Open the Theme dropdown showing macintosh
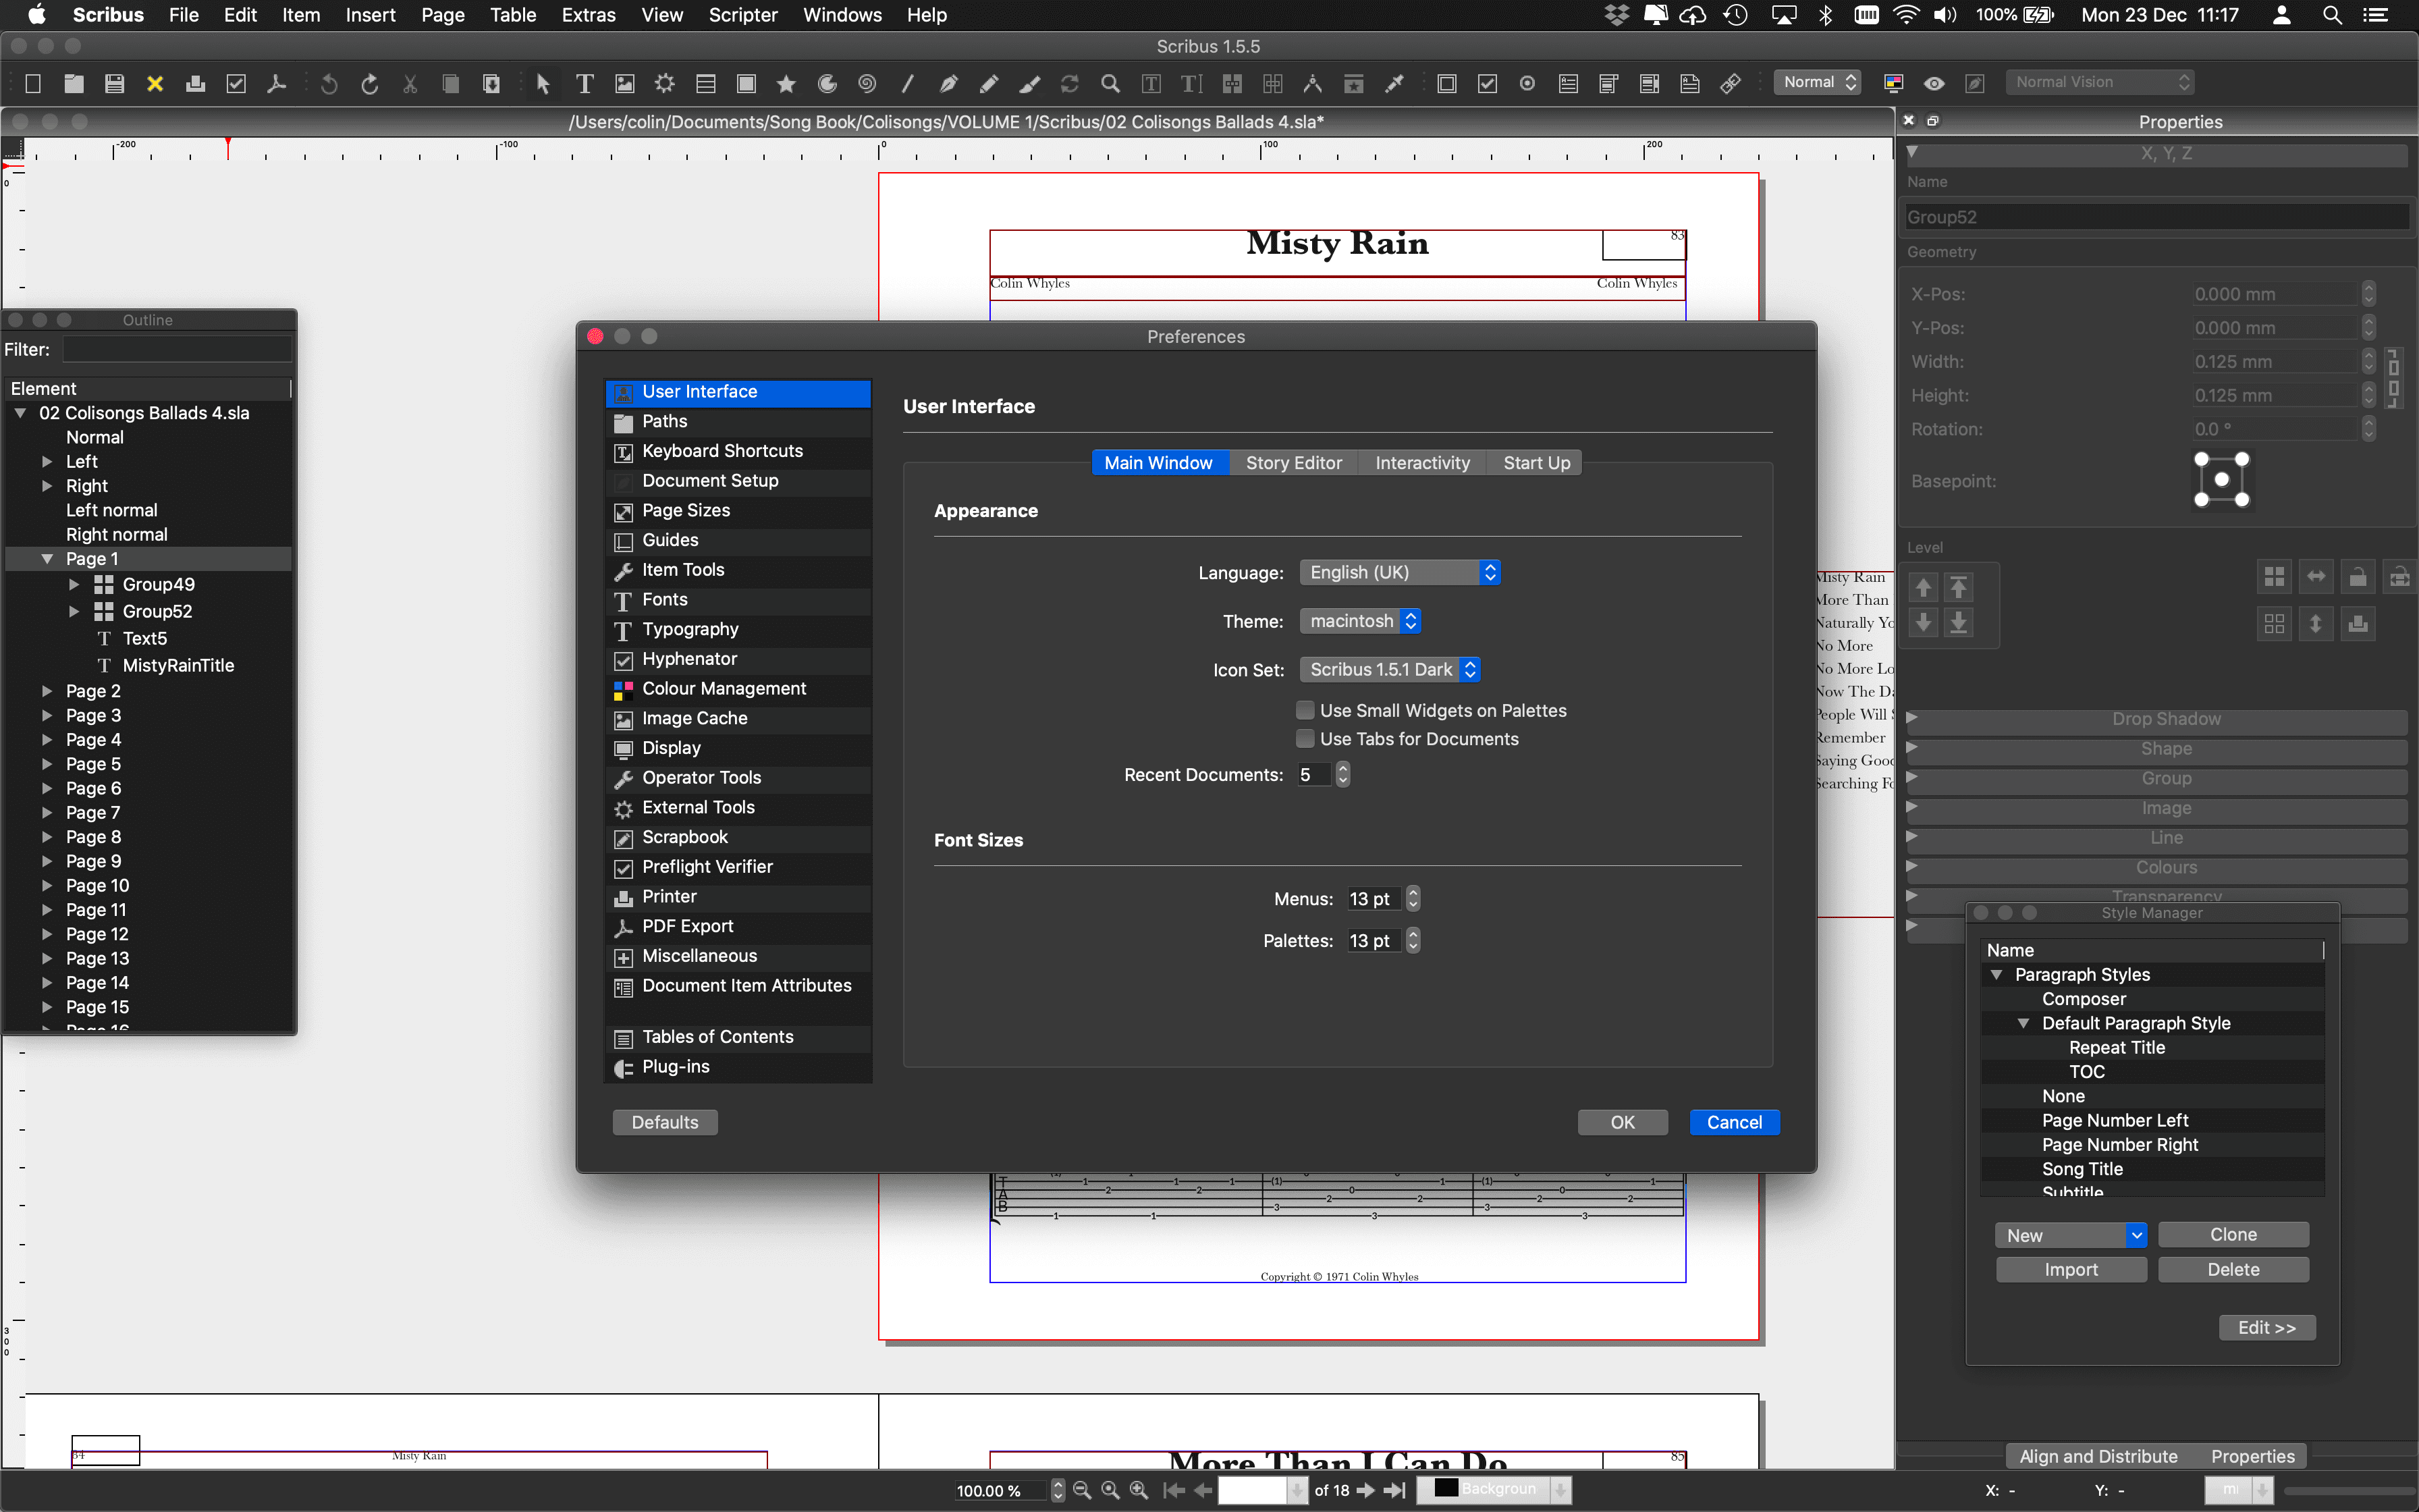2419x1512 pixels. [x=1361, y=621]
